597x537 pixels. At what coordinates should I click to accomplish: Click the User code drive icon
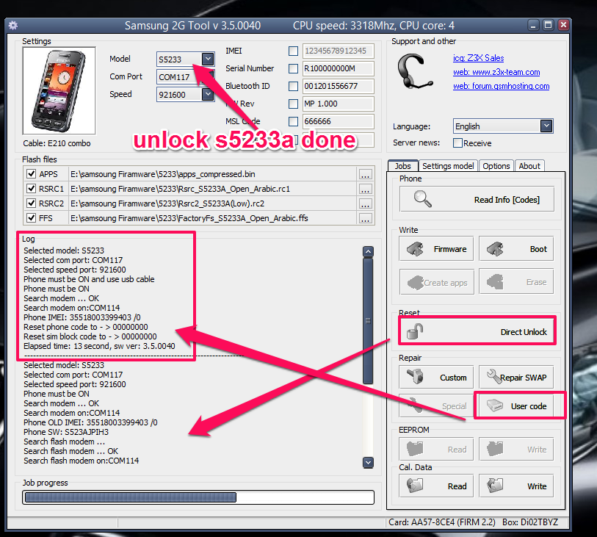pyautogui.click(x=495, y=406)
